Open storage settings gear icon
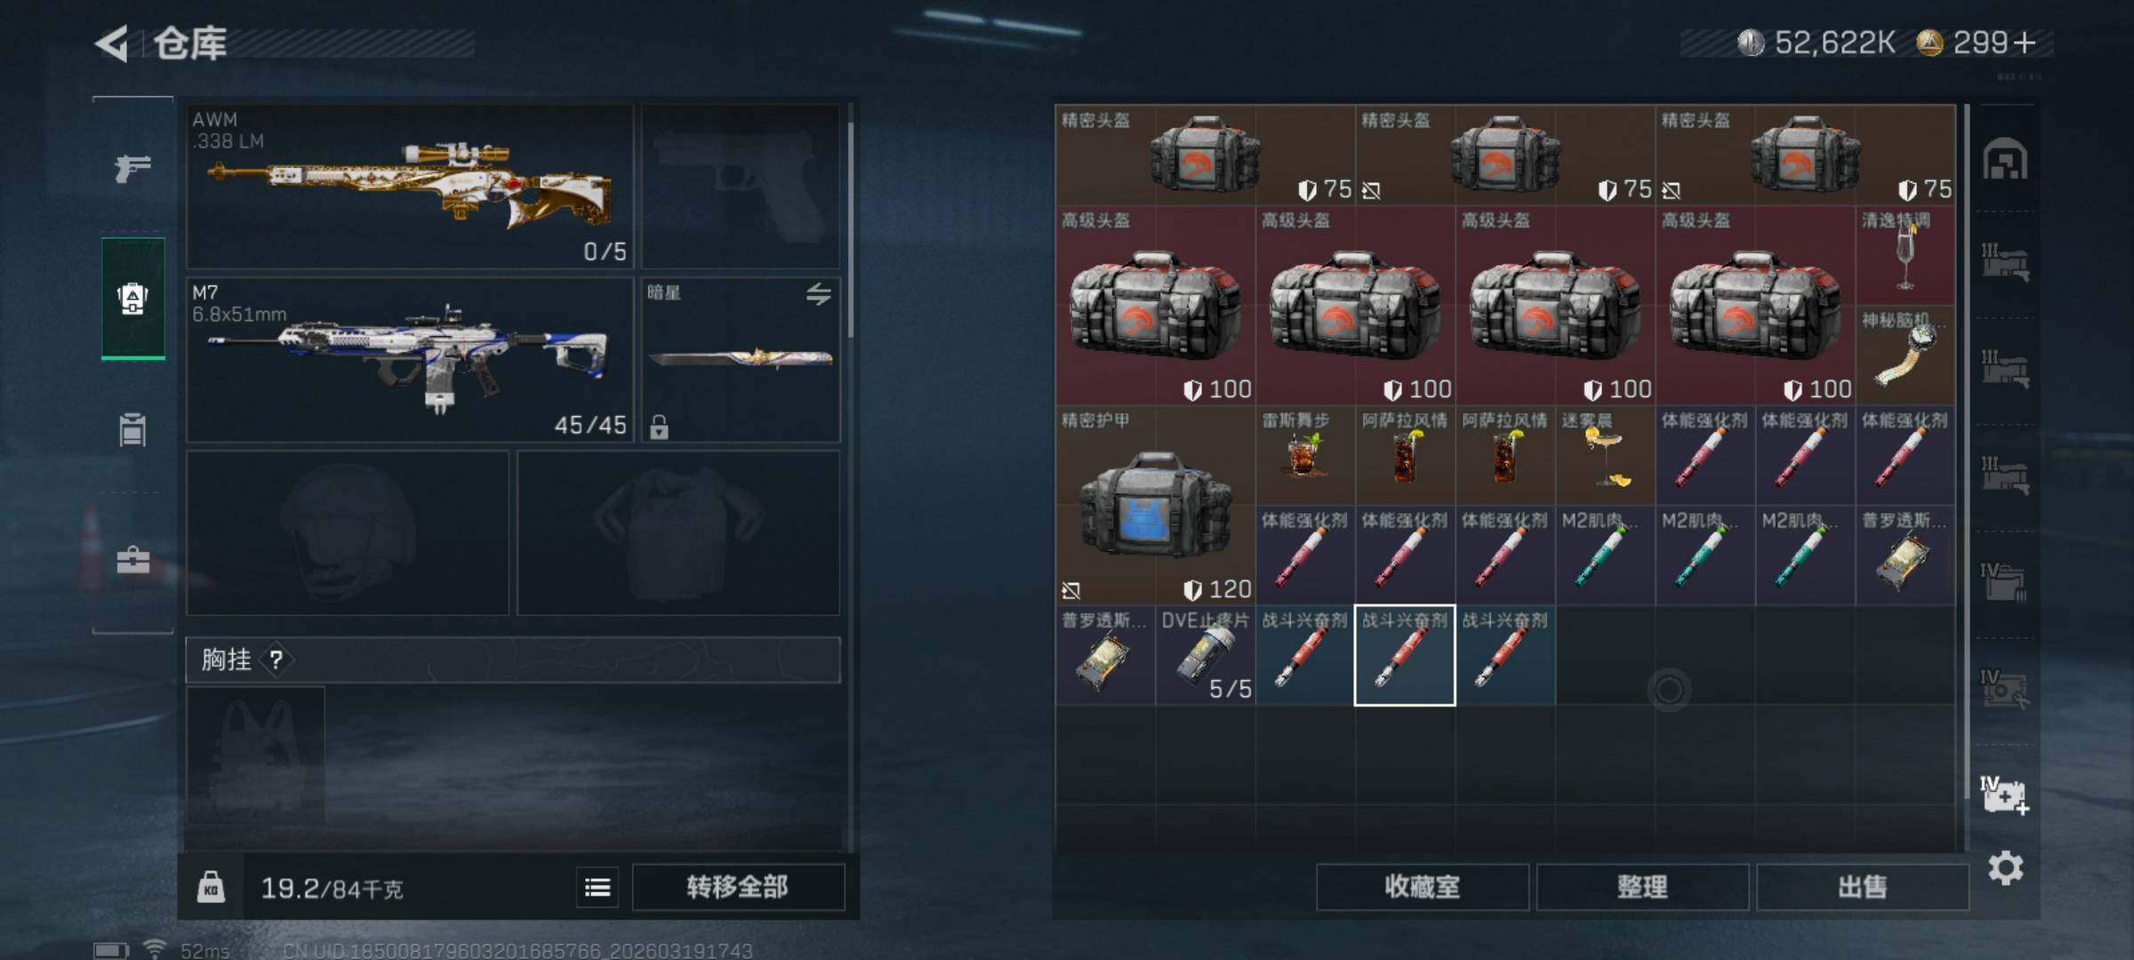 tap(2006, 868)
